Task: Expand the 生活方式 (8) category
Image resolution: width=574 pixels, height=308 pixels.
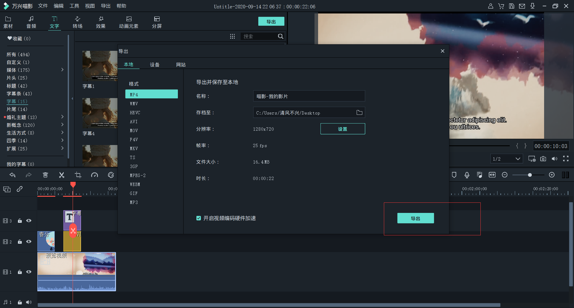Action: pyautogui.click(x=62, y=132)
